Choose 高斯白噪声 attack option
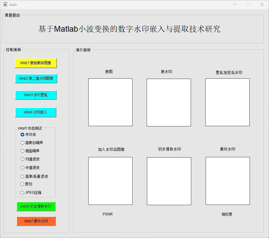269x238 pixels. (x=22, y=143)
